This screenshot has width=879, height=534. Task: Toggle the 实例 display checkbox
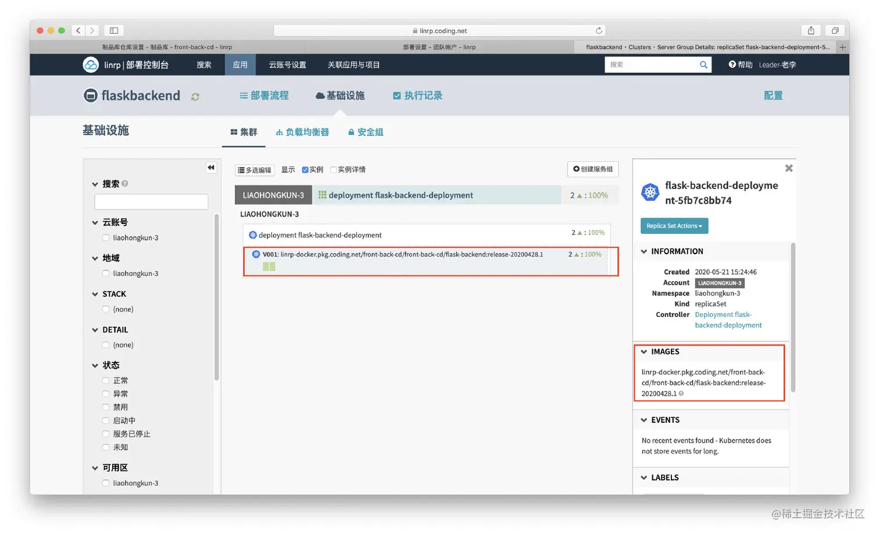pos(305,170)
